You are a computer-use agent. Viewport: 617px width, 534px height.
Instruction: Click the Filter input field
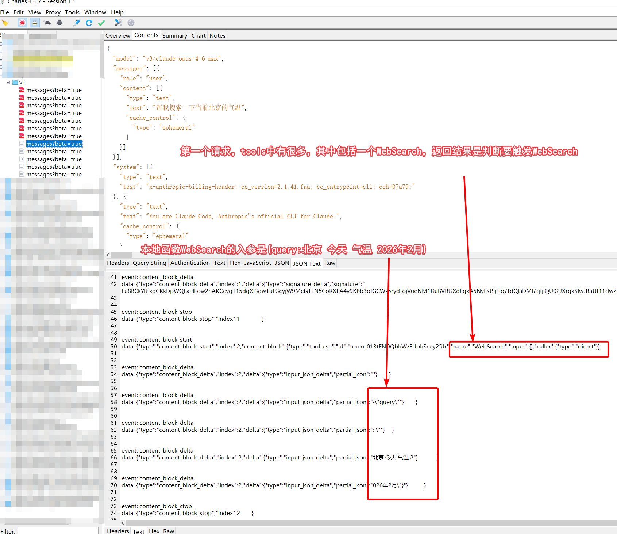click(x=58, y=531)
